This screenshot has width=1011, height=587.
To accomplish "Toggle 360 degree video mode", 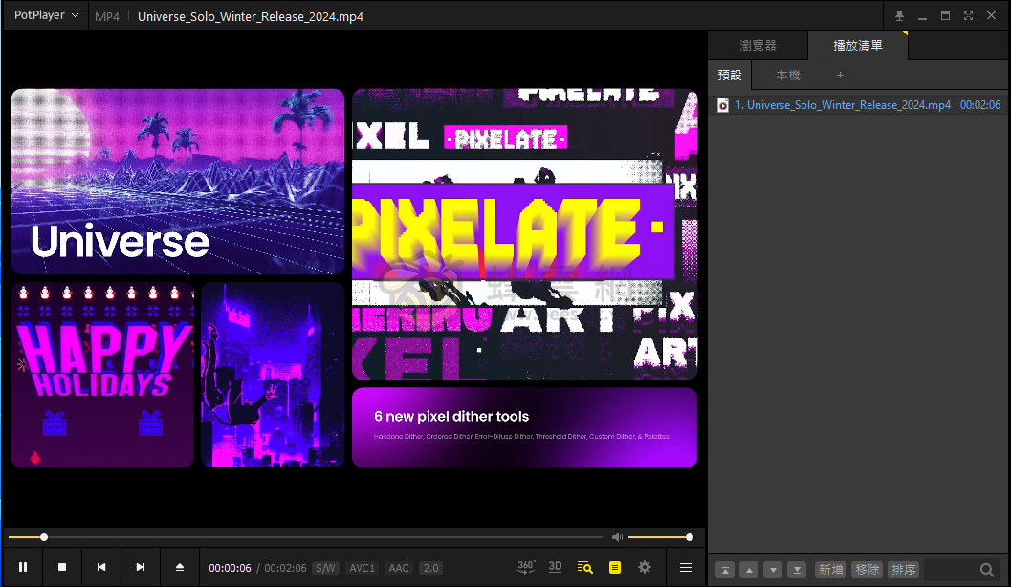I will (x=526, y=567).
